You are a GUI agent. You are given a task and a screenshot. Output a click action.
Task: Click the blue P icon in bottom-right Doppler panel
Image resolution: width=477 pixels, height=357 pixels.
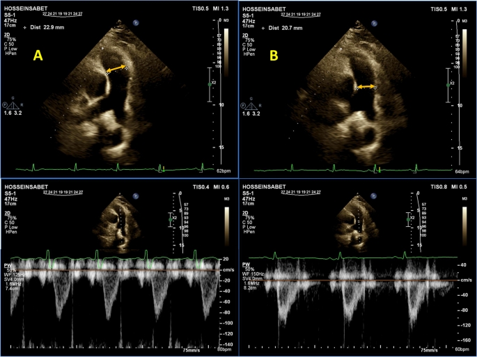tap(374, 196)
